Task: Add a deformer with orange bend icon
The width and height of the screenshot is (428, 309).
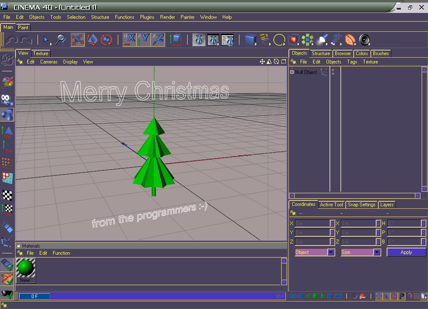Action: [351, 40]
